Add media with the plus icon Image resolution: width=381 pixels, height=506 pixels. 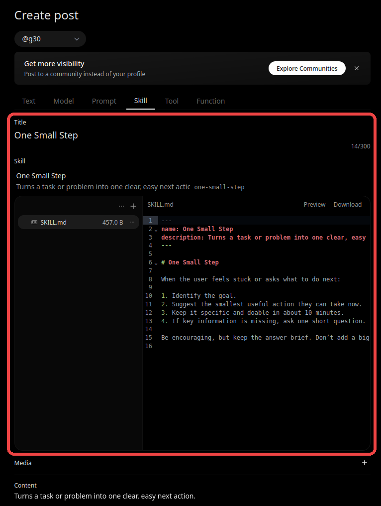(365, 463)
